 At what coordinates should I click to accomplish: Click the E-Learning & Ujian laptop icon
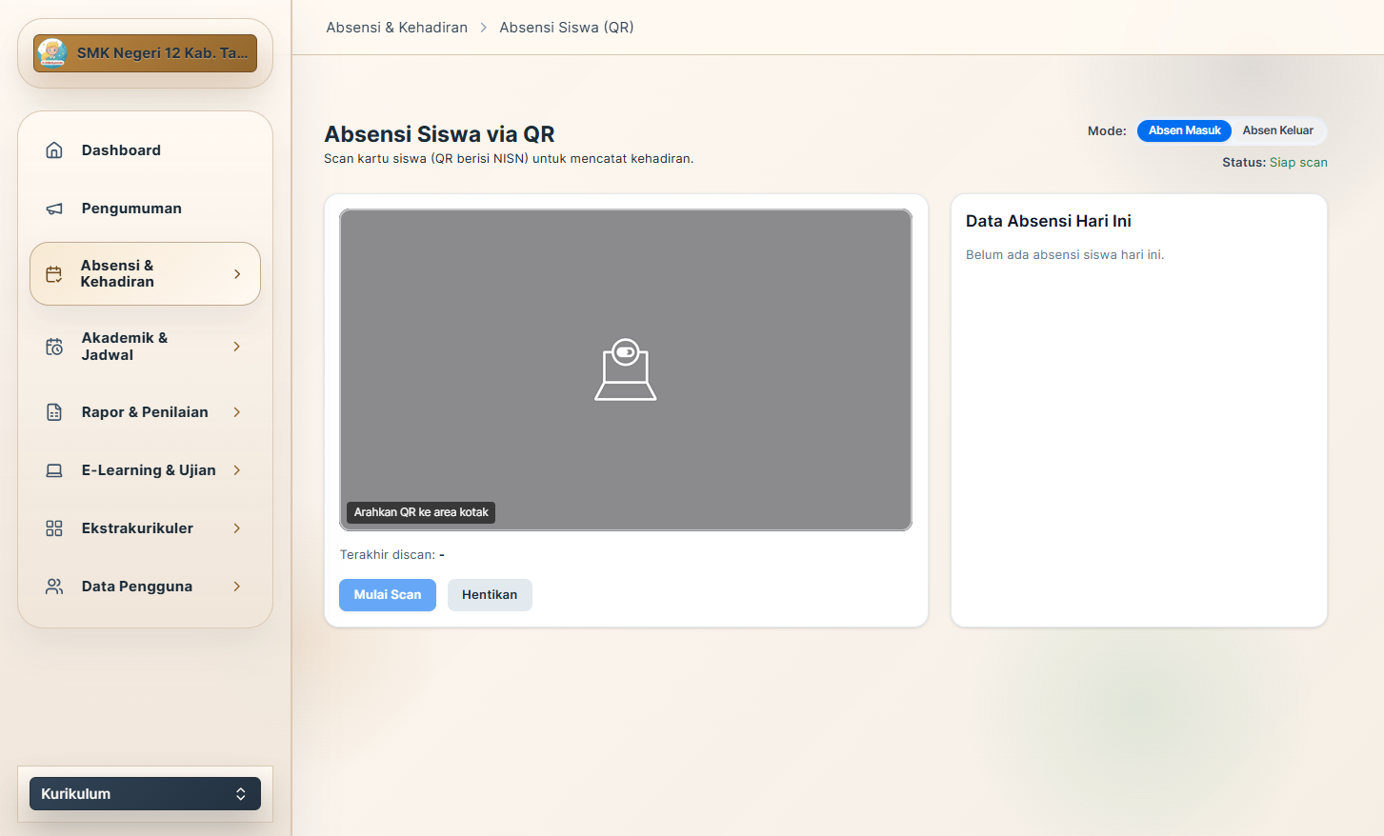[54, 470]
